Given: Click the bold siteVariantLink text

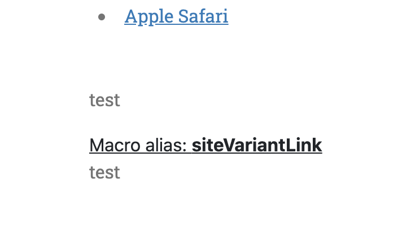Looking at the screenshot, I should pos(257,145).
